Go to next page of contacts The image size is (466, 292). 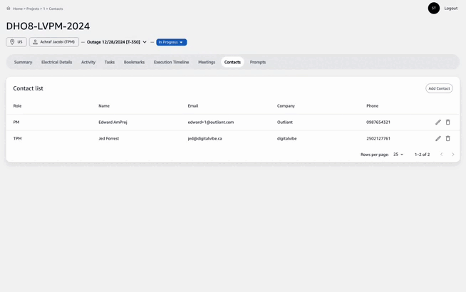pyautogui.click(x=453, y=155)
